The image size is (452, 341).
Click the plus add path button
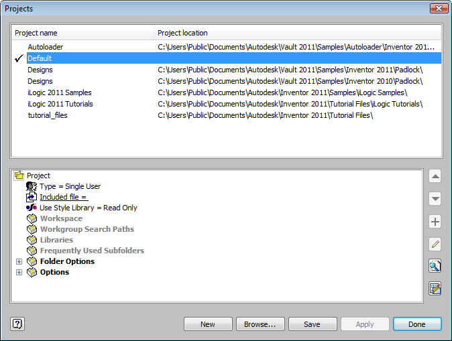435,222
